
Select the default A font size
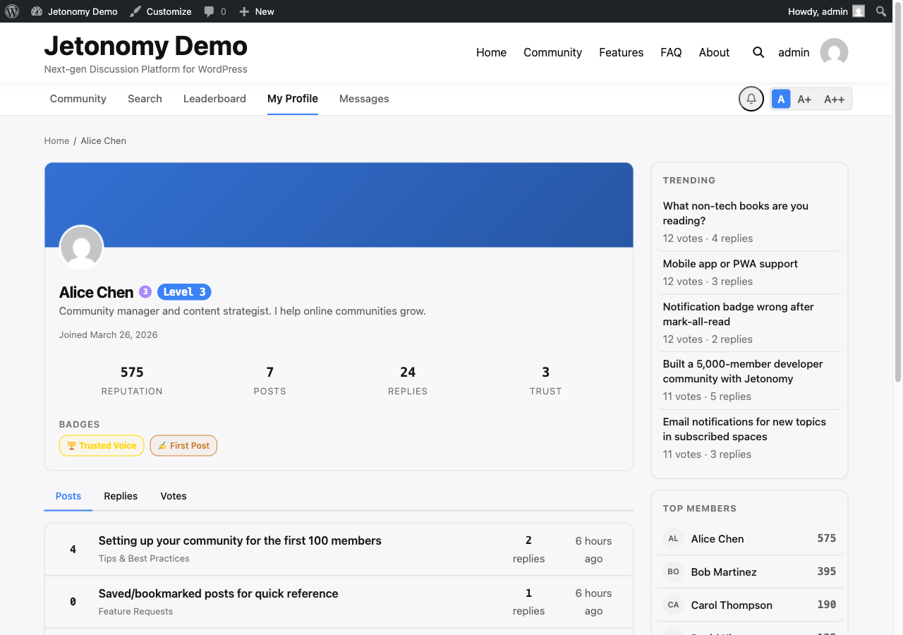(781, 99)
